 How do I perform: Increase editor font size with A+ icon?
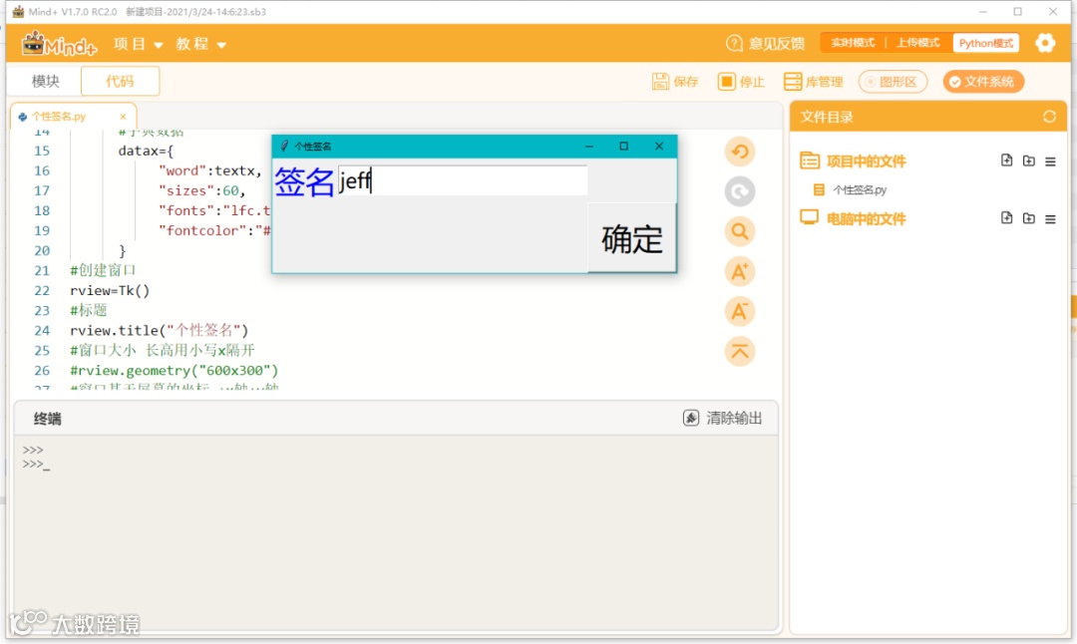tap(740, 272)
